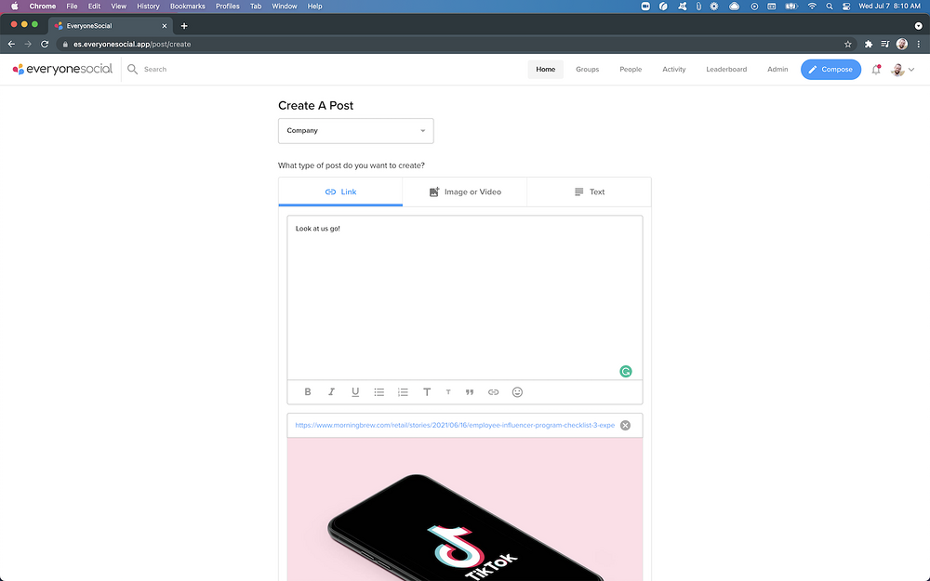Screen dimensions: 930x581
Task: Open the Profiles menu
Action: (227, 6)
